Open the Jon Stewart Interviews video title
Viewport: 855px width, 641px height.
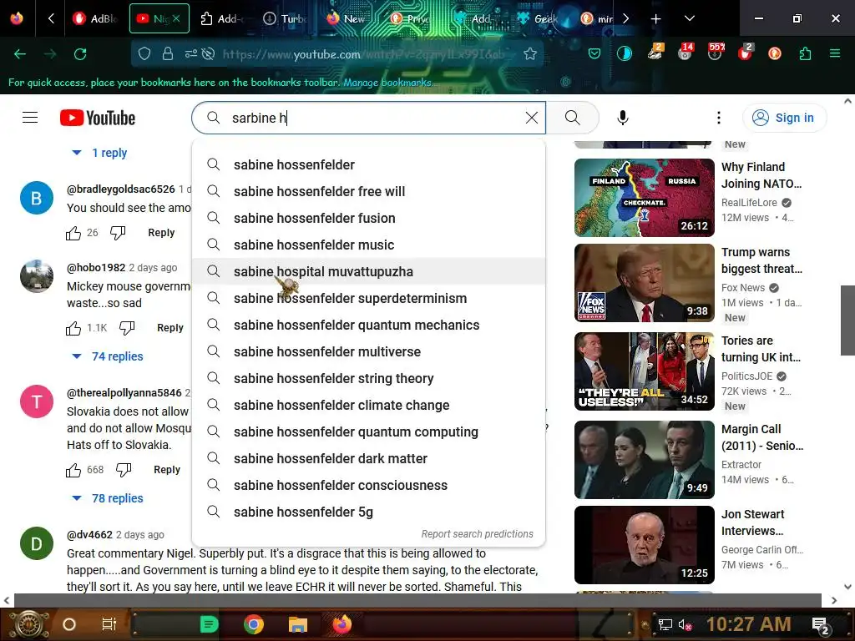(752, 522)
